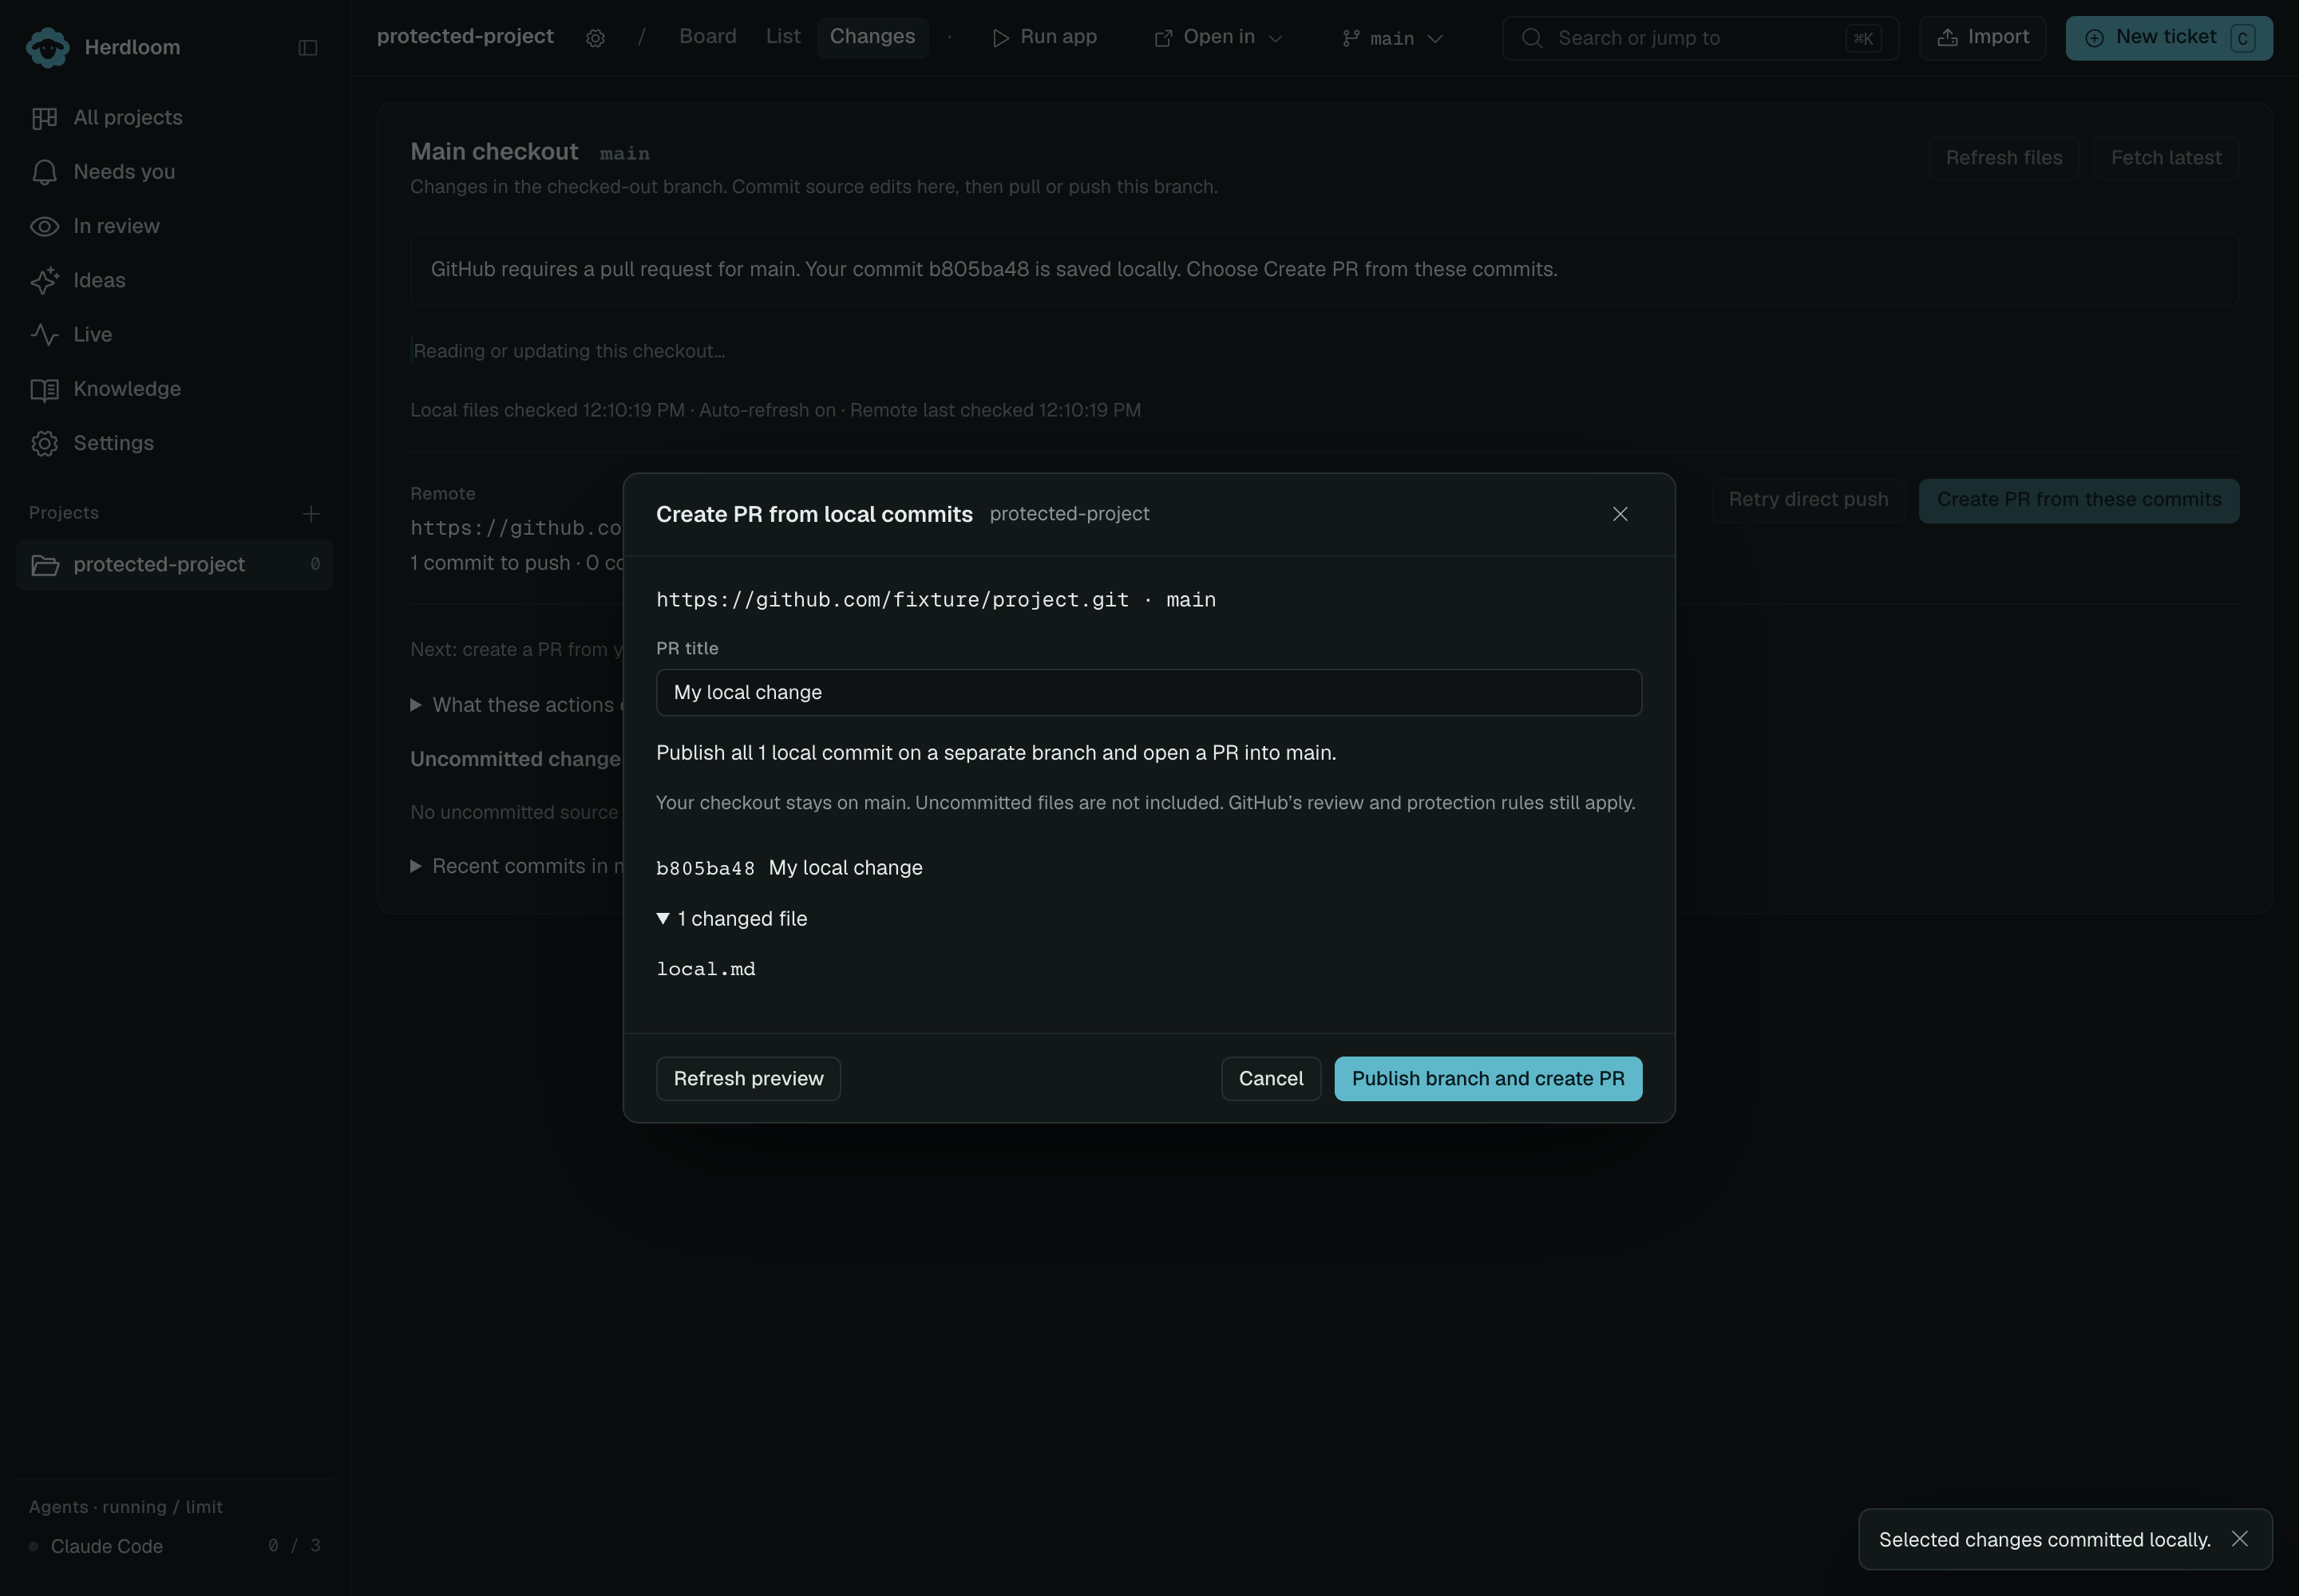Expand 'What these actions' disclosure
The image size is (2299, 1596).
516,705
